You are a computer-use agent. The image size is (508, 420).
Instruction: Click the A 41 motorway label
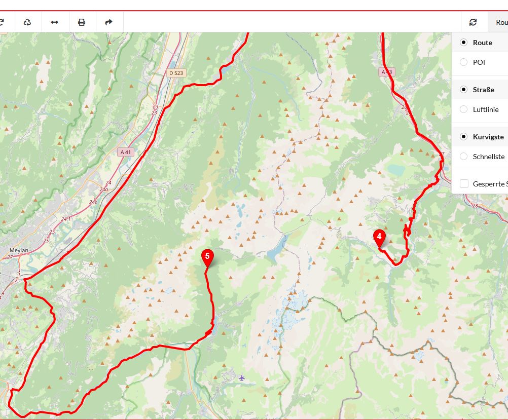point(127,152)
